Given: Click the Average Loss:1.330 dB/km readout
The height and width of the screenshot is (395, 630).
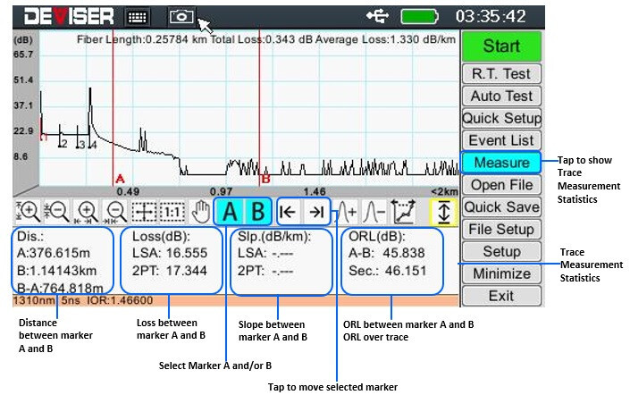Looking at the screenshot, I should point(385,39).
